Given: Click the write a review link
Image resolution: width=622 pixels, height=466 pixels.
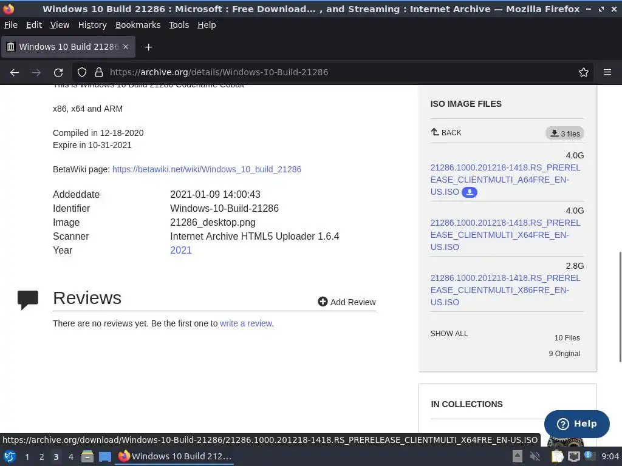Looking at the screenshot, I should (246, 323).
